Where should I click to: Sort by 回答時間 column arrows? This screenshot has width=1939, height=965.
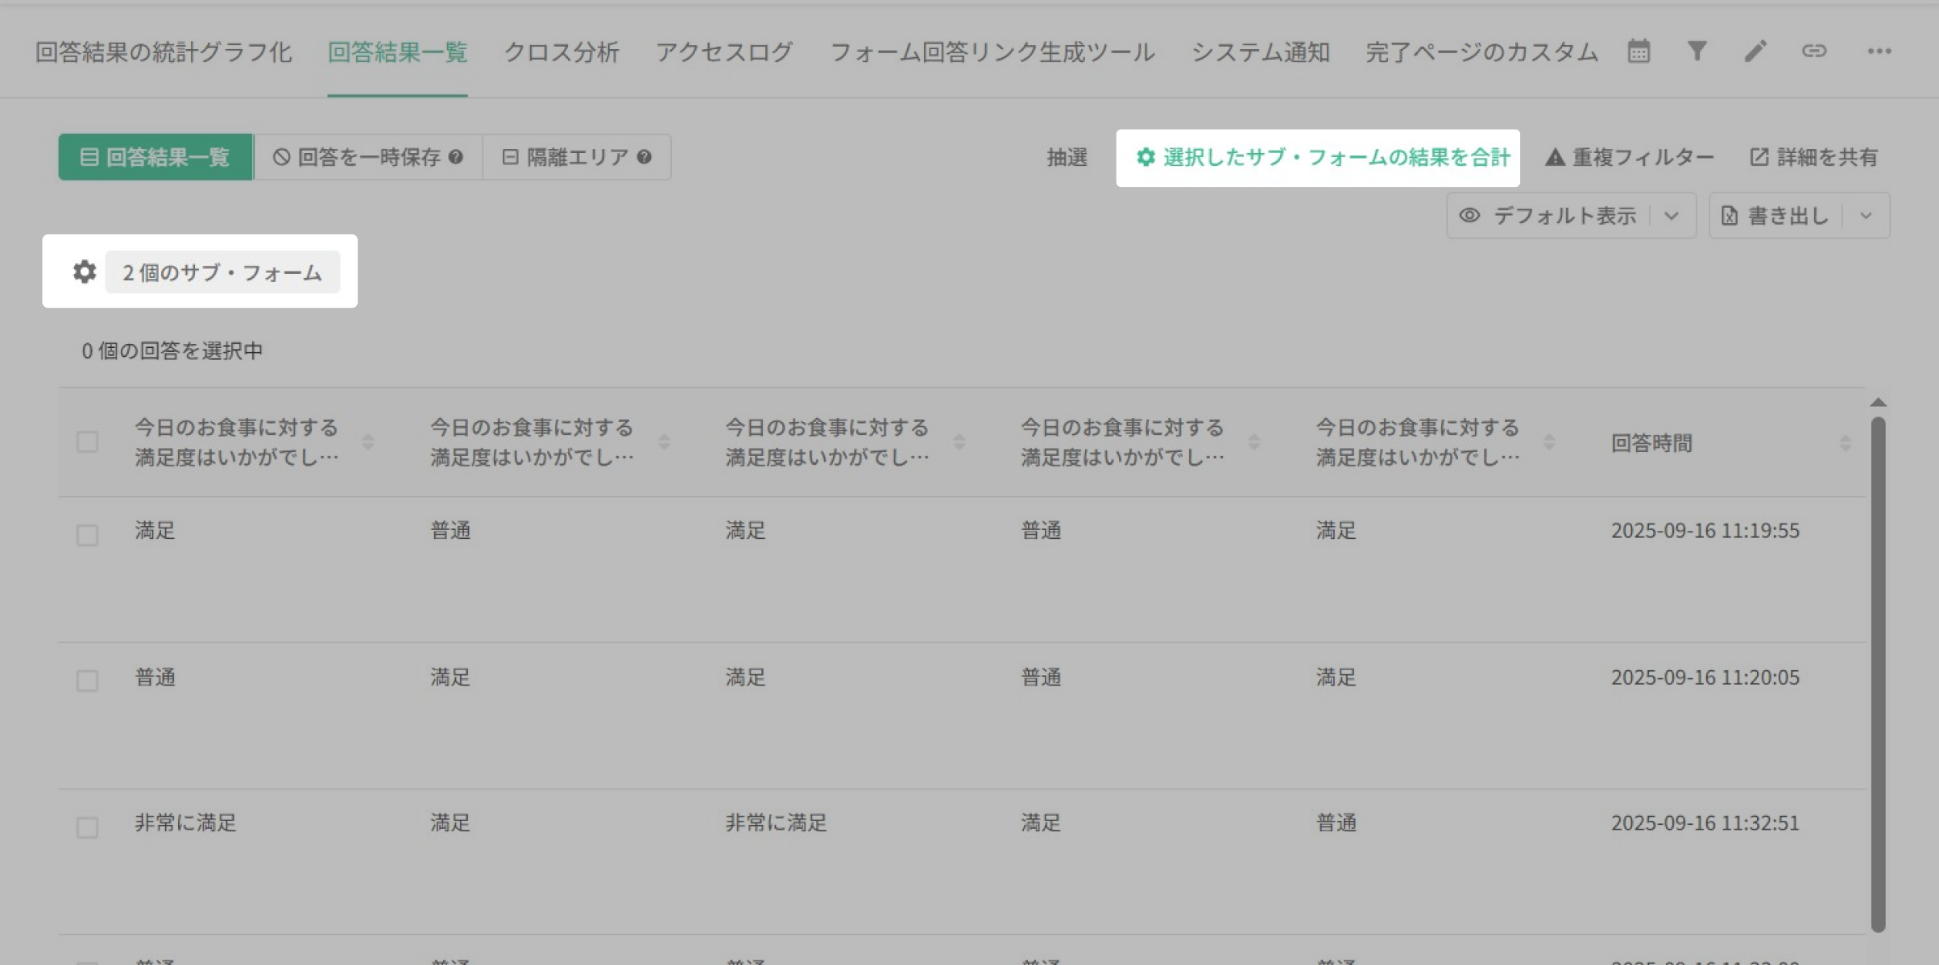1845,441
